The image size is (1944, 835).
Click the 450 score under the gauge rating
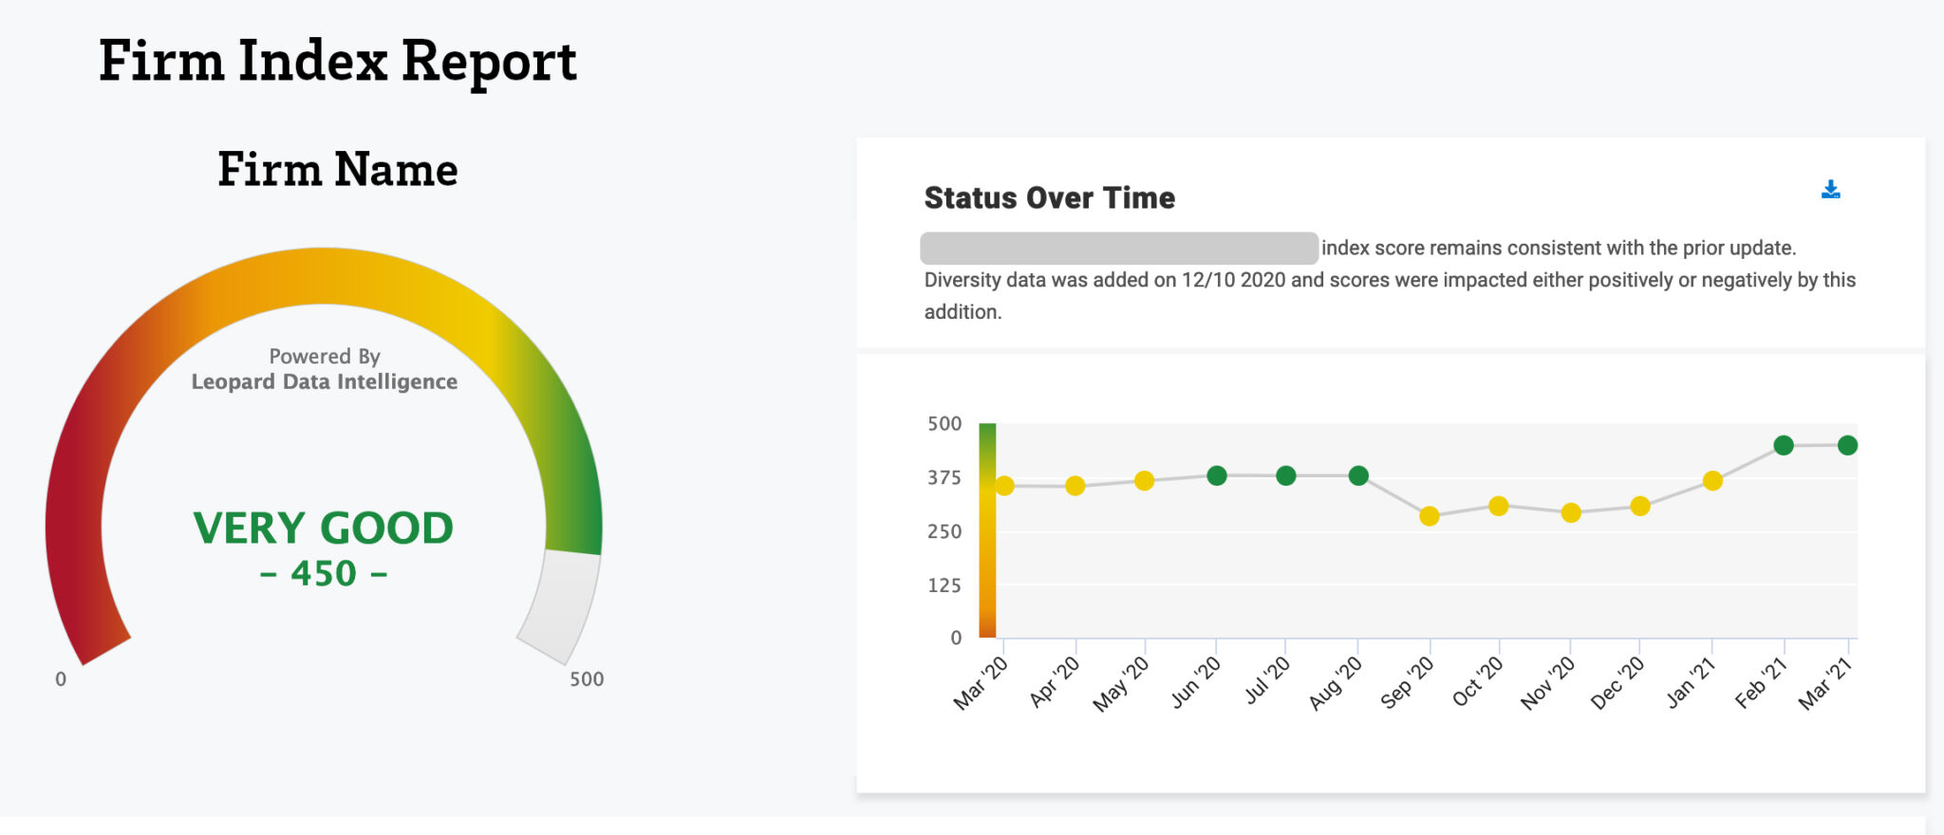[x=324, y=574]
